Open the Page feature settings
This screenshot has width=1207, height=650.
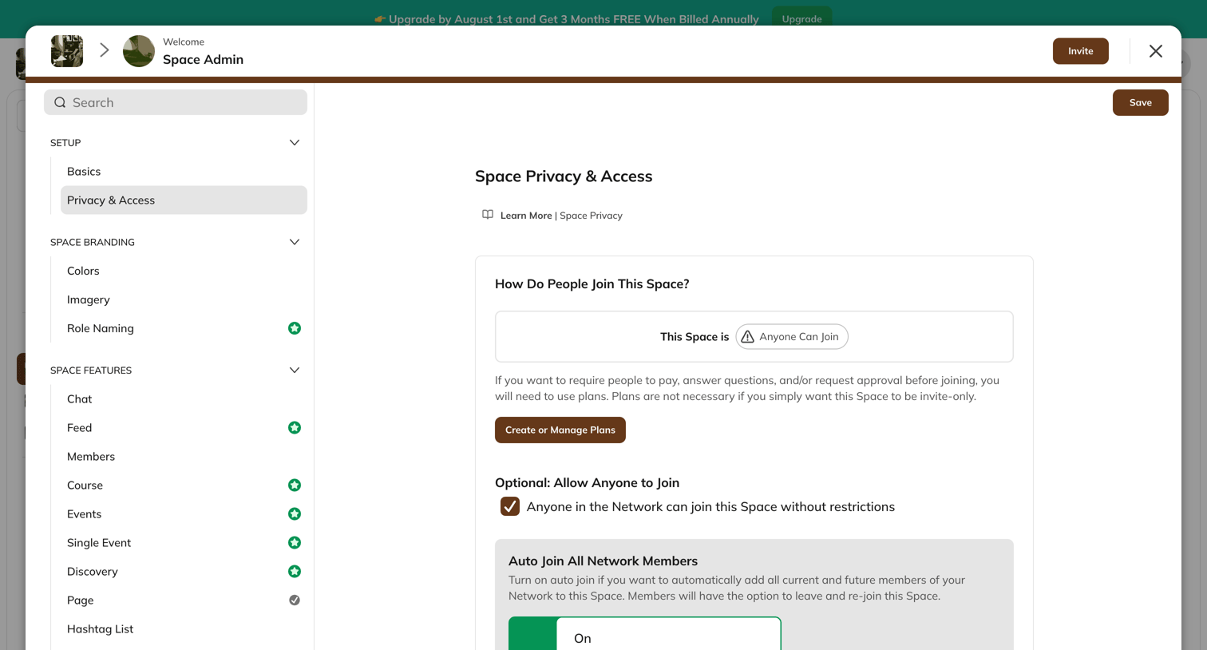click(184, 600)
